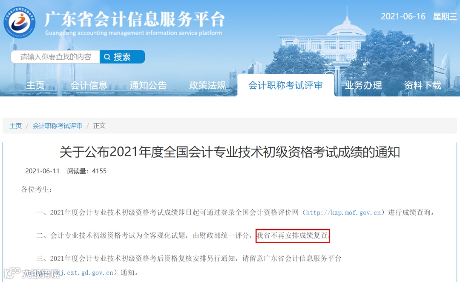Image resolution: width=460 pixels, height=282 pixels.
Task: Open the kzp.mof.gov.cn link
Action: [x=343, y=212]
